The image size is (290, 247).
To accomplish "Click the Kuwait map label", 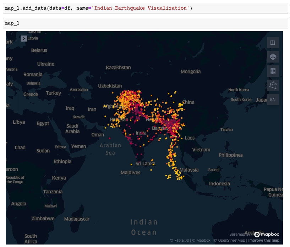I will tap(78, 117).
